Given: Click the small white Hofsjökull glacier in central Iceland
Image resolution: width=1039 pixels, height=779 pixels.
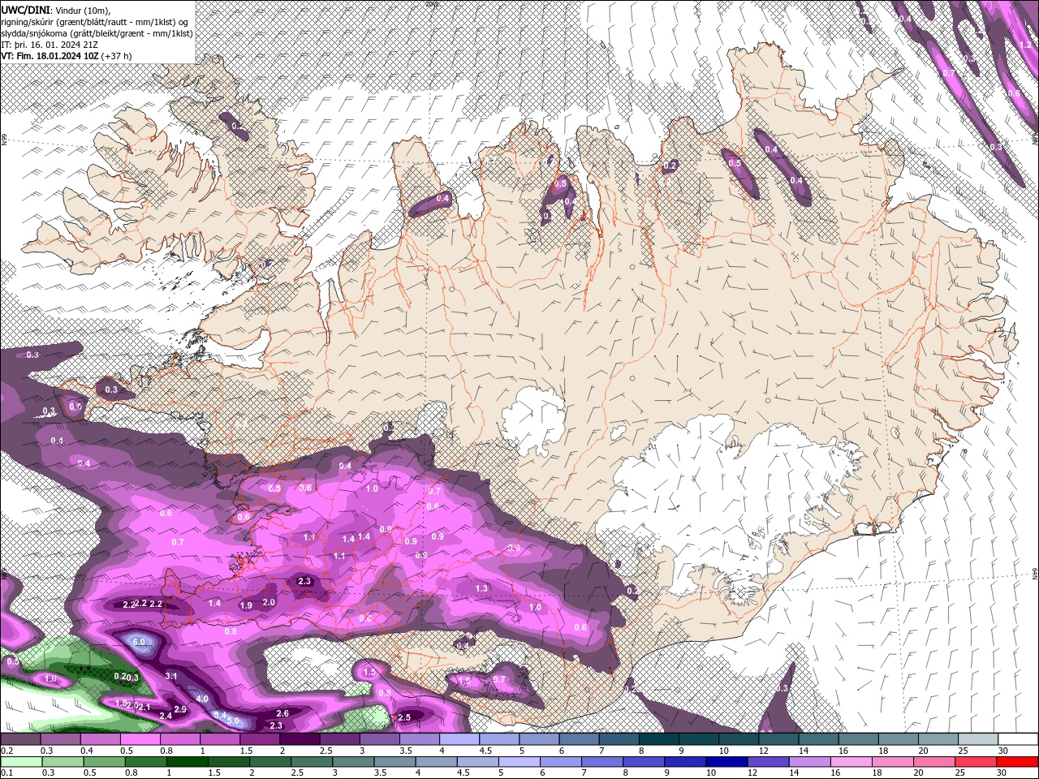Looking at the screenshot, I should pos(533,421).
